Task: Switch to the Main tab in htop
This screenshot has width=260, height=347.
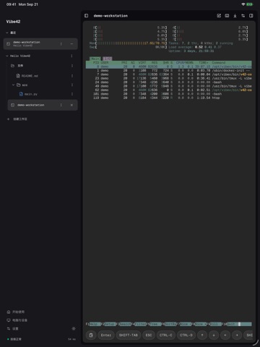Action: click(x=95, y=59)
